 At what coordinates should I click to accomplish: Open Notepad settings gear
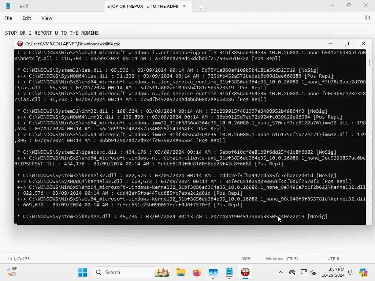click(367, 18)
